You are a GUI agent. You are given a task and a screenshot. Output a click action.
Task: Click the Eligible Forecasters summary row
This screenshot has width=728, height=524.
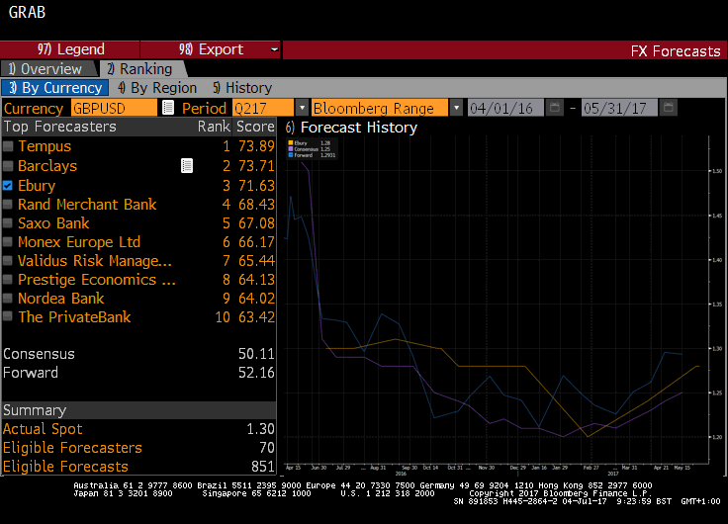click(x=138, y=448)
